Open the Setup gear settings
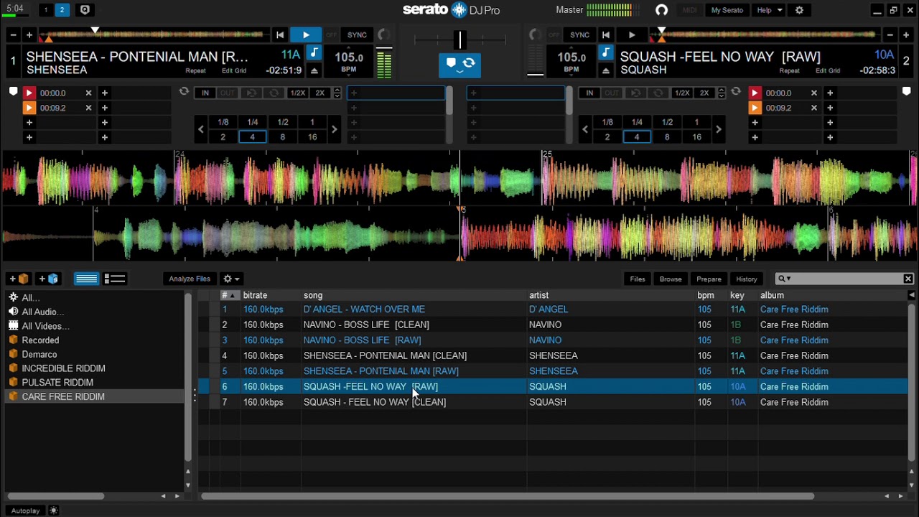 tap(799, 10)
